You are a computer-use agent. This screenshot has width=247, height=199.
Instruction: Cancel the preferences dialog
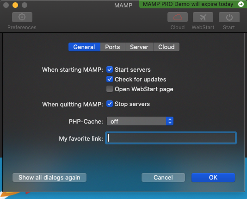[163, 177]
